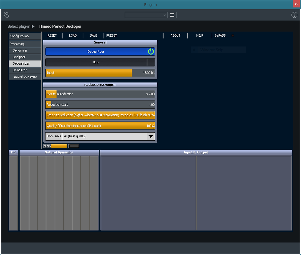
Task: Click the PRESET button
Action: (x=112, y=36)
